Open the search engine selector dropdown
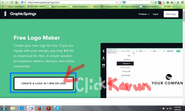The image size is (185, 111). (125, 2)
